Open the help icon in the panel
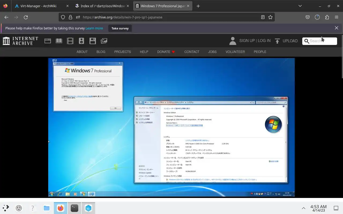 [x=33, y=208]
